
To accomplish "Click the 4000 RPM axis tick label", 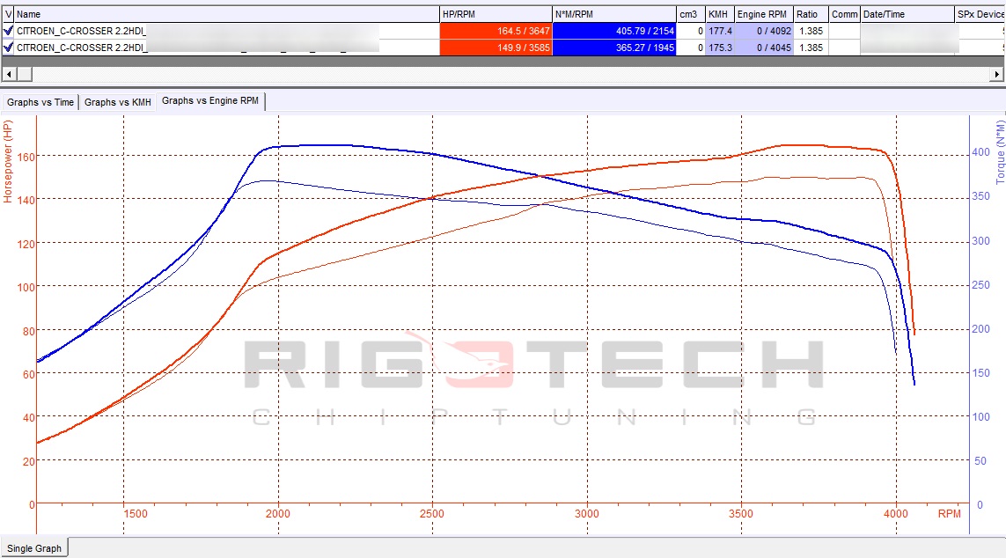I will tap(896, 514).
